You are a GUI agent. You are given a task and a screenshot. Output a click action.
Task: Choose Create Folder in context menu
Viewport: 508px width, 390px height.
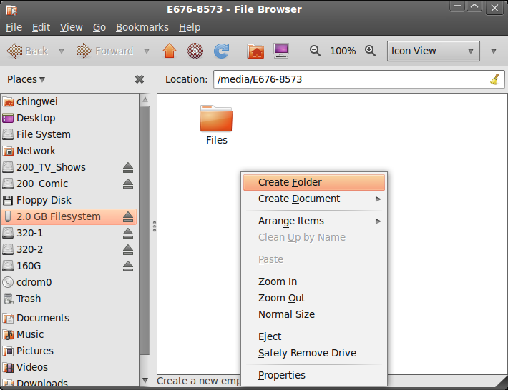coord(314,182)
